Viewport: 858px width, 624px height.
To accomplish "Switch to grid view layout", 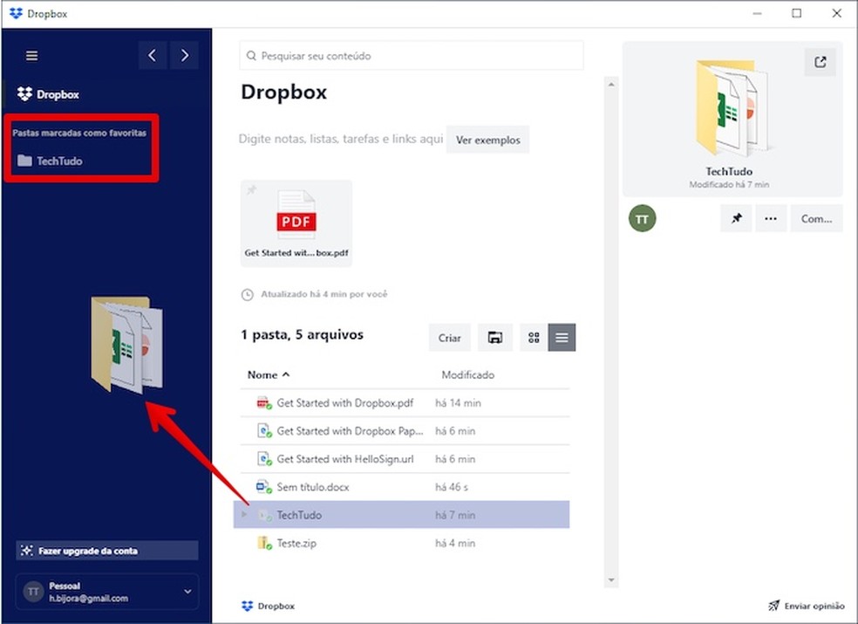I will coord(533,338).
